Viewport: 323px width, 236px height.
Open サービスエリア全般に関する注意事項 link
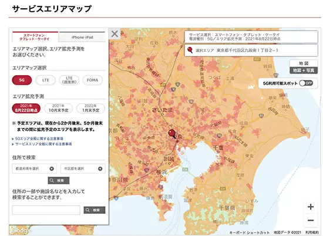(43, 144)
